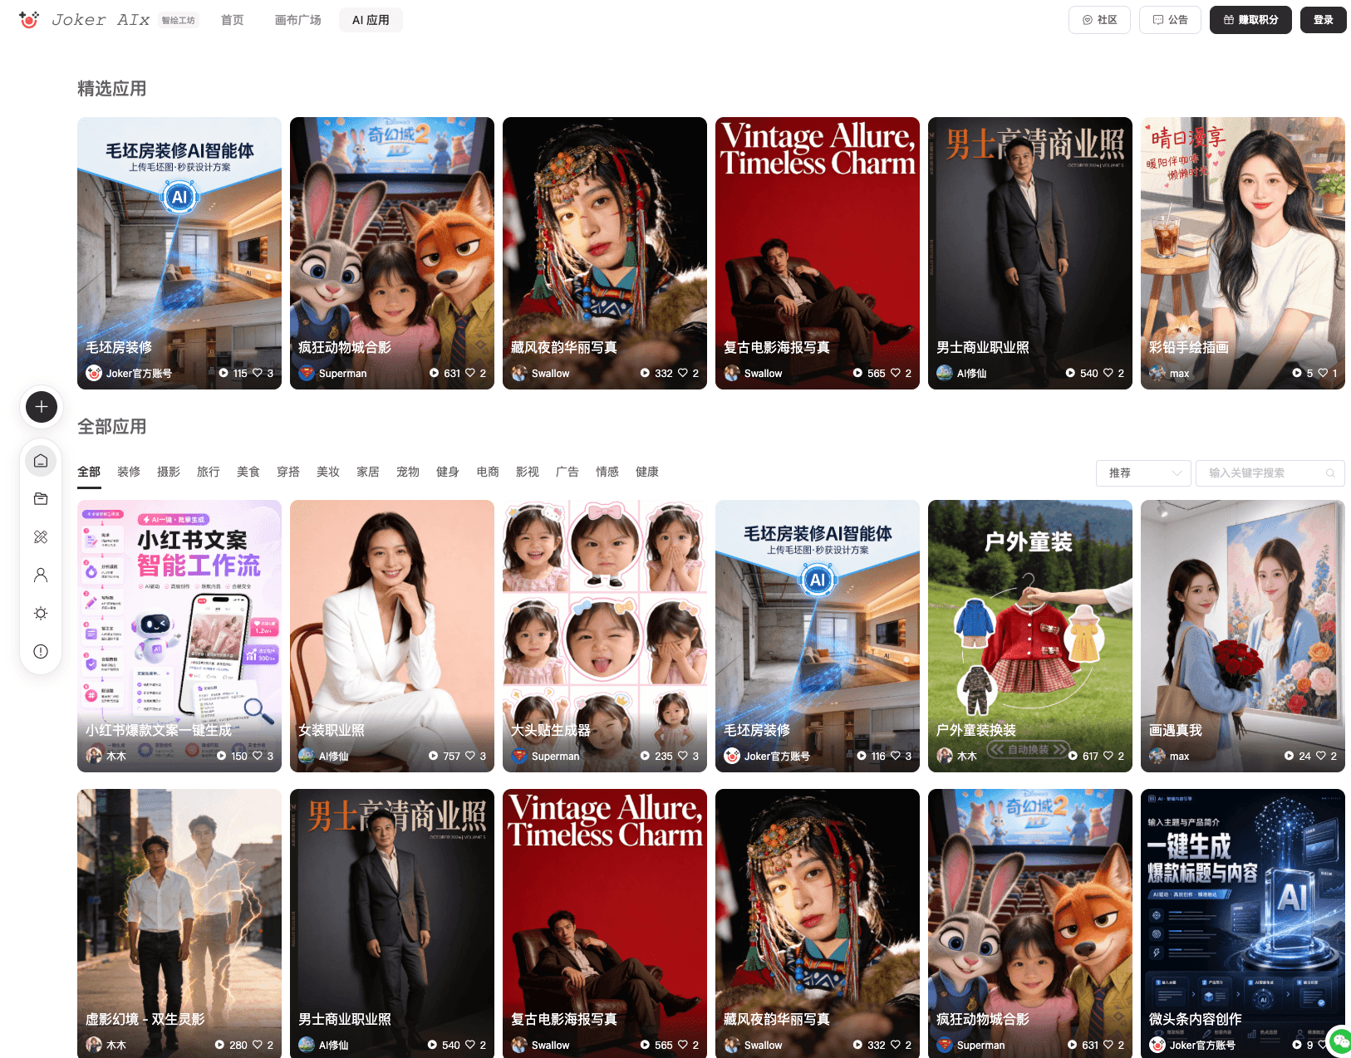
Task: Switch to the 旅行 category tab
Action: pyautogui.click(x=209, y=472)
